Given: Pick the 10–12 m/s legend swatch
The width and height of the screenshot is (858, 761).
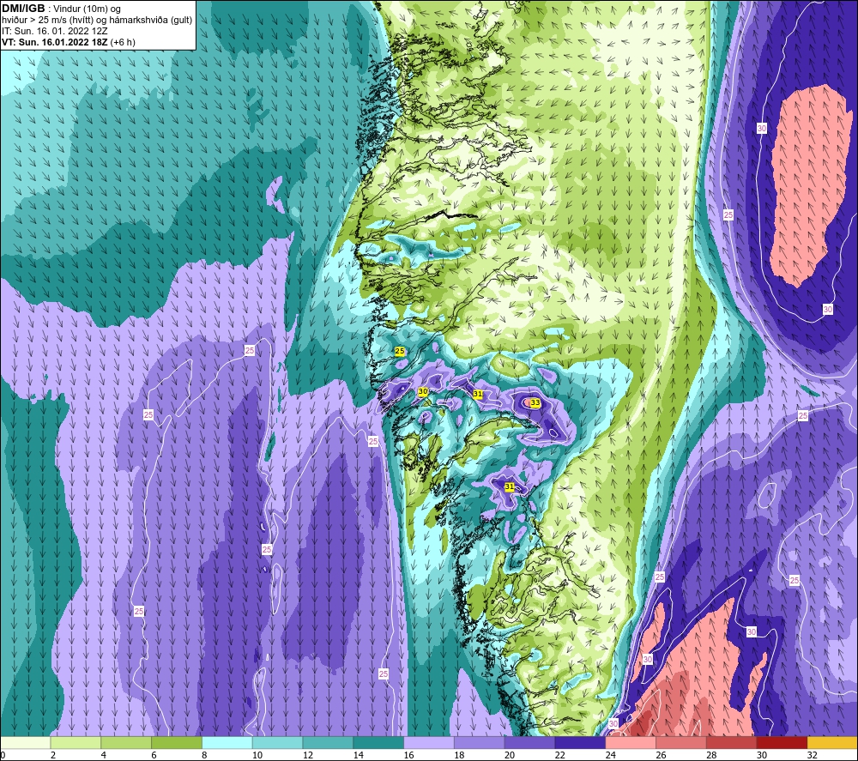Looking at the screenshot, I should pos(277,742).
